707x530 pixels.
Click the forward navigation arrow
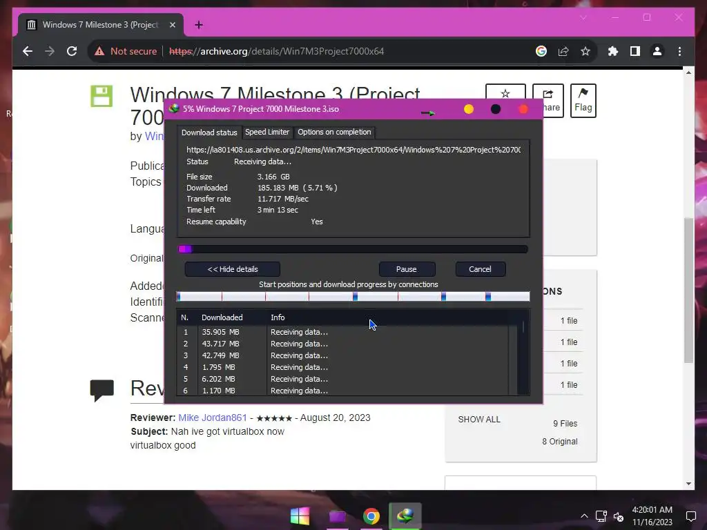50,51
